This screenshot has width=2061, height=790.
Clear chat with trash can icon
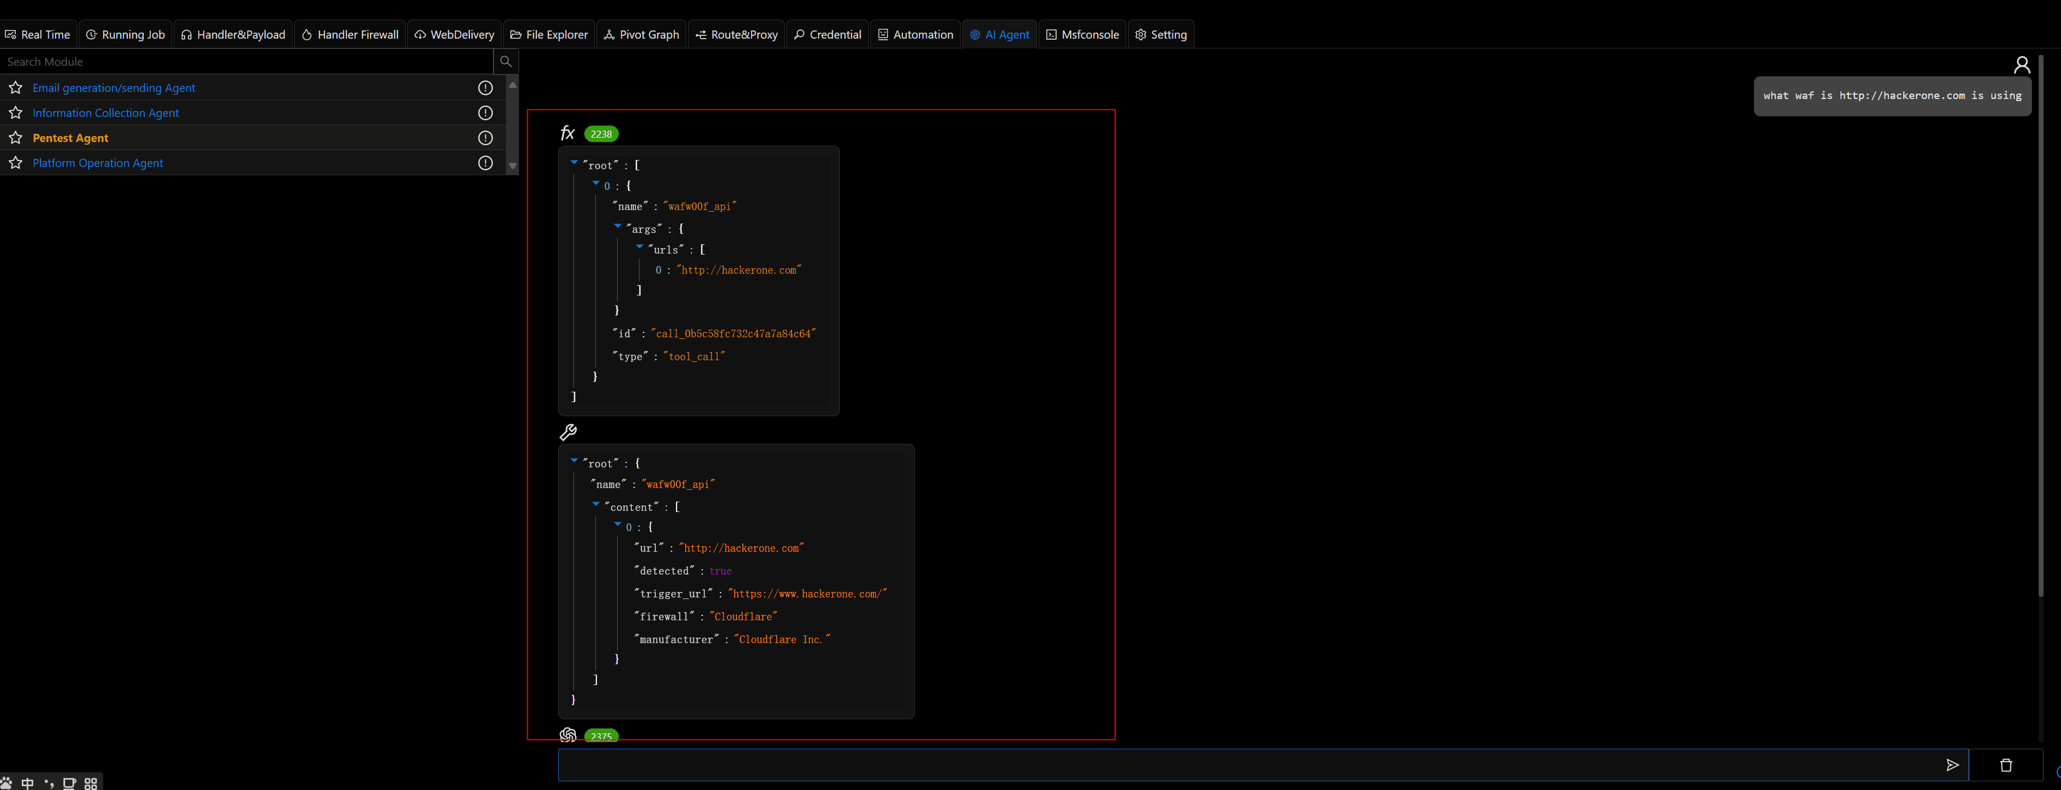pos(2005,765)
